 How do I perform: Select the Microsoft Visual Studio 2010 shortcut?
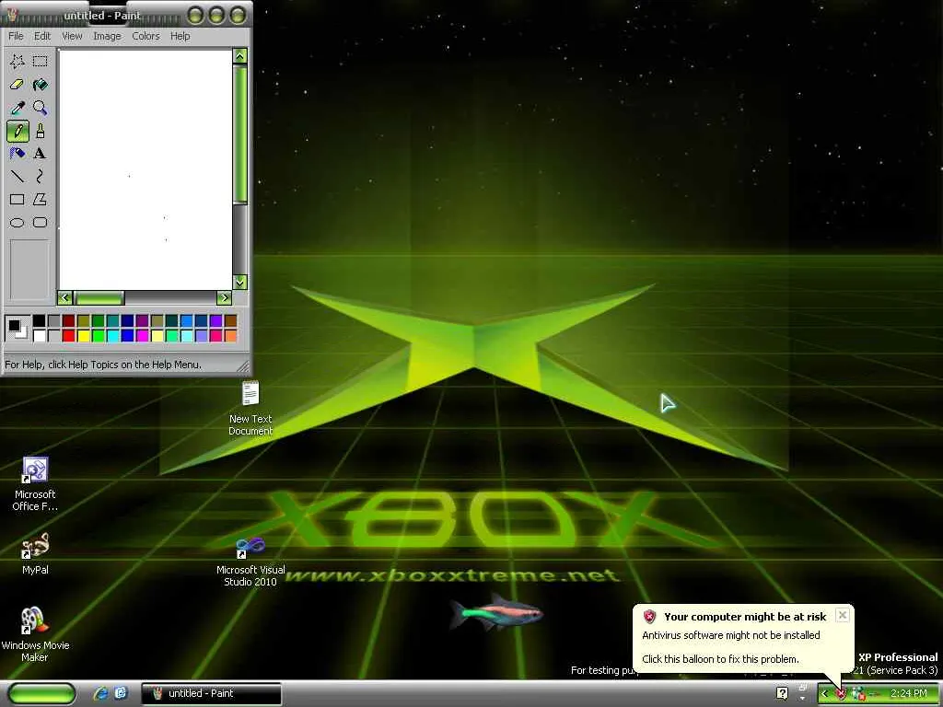click(250, 562)
